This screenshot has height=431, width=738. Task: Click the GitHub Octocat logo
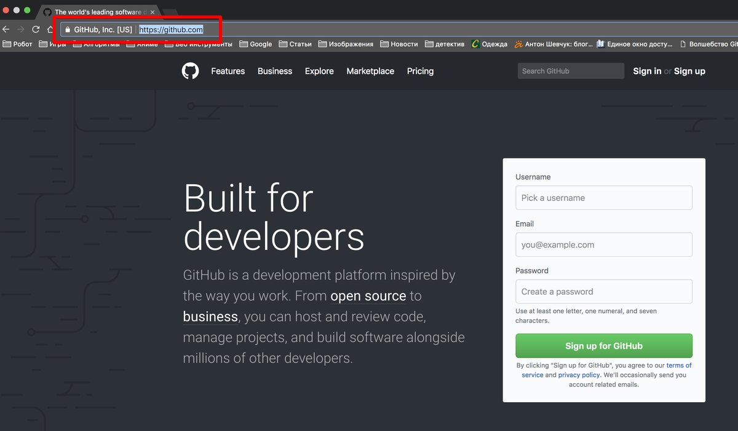[190, 71]
